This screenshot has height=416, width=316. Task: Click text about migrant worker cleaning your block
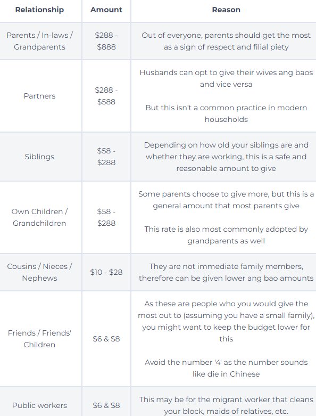(x=226, y=405)
